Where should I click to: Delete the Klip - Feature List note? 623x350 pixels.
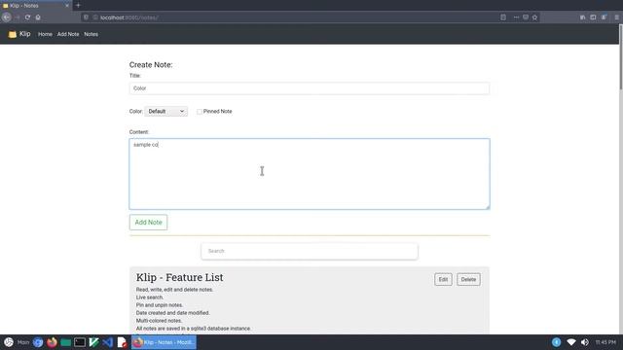point(468,279)
